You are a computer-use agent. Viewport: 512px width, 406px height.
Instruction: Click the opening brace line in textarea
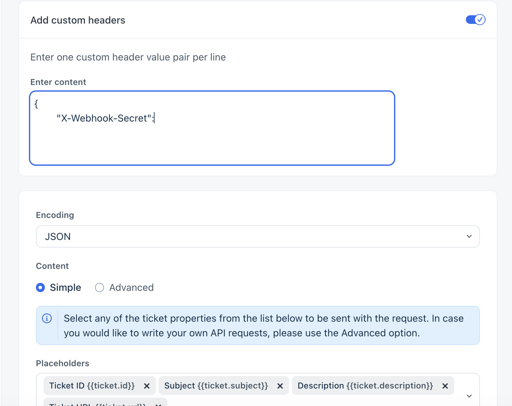[x=36, y=104]
